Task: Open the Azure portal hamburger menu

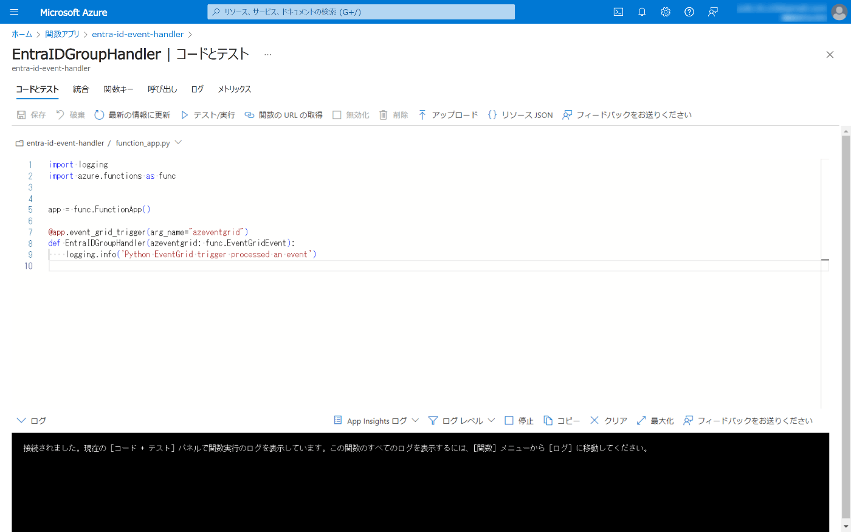Action: point(15,12)
